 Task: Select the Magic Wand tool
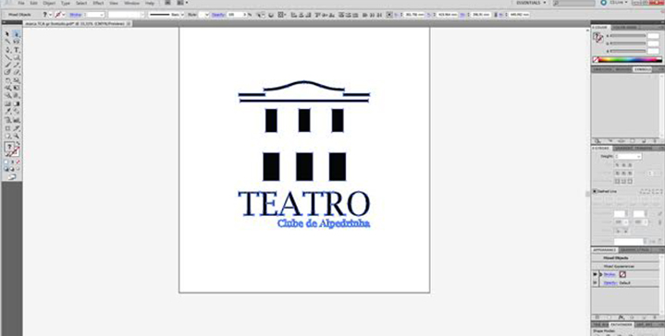coord(7,42)
